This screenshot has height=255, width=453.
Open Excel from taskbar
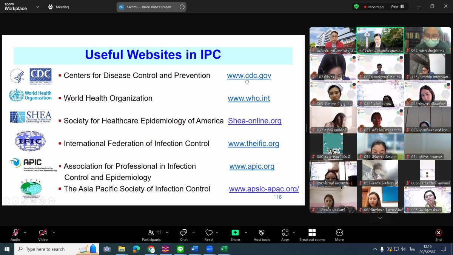pyautogui.click(x=224, y=249)
